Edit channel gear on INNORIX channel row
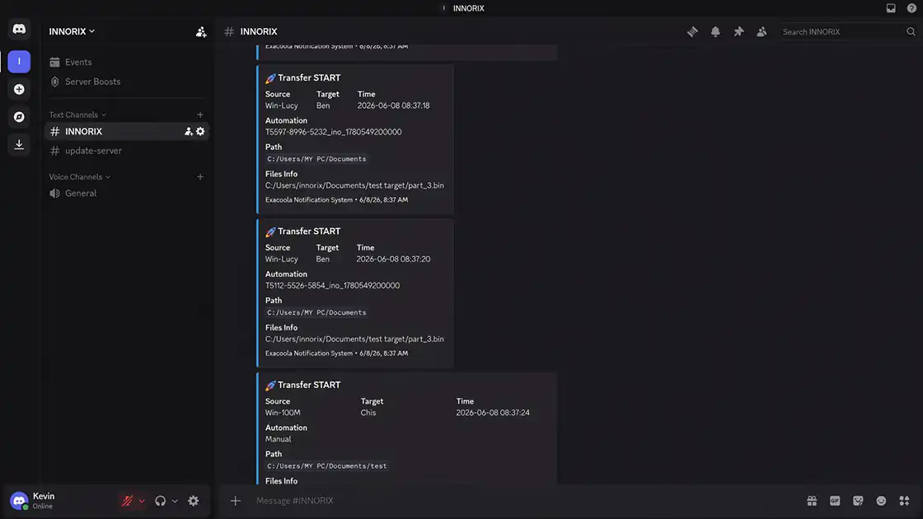 coord(201,131)
